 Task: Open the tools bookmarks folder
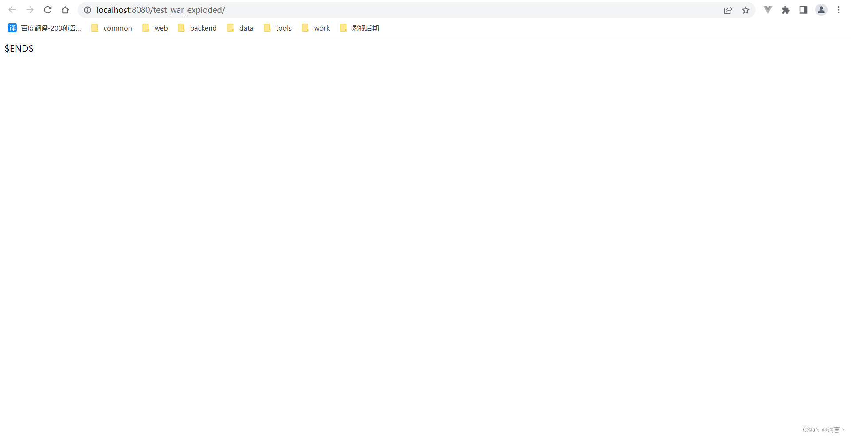277,28
